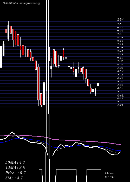The height and width of the screenshot is (182, 130).
Task: Click the 3.56 price axis label
Action: click(x=120, y=88)
